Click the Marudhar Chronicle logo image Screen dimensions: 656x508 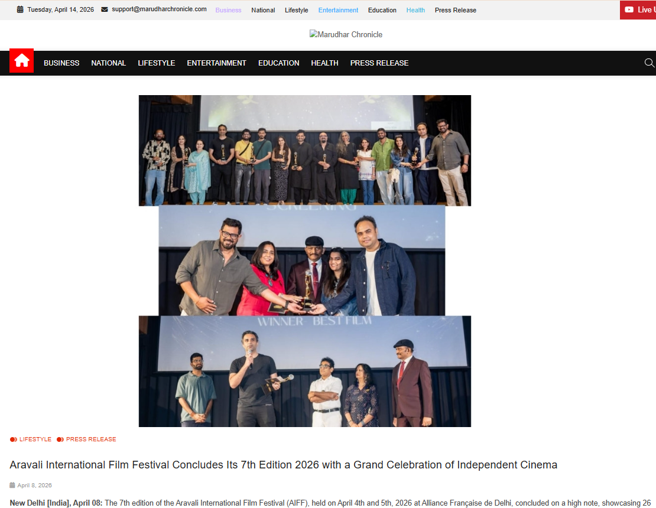coord(346,35)
